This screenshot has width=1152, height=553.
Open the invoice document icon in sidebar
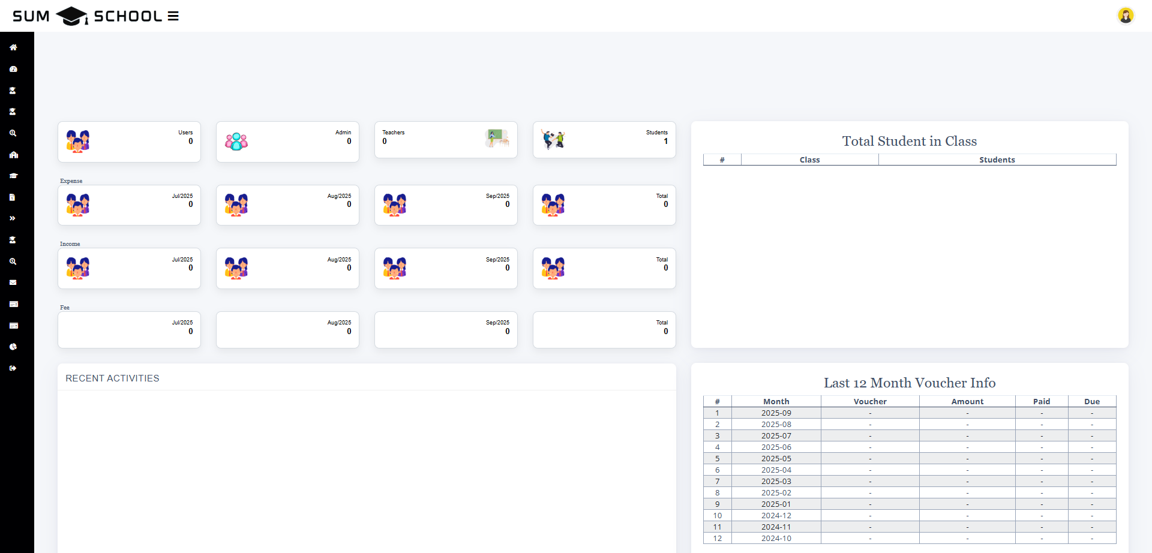13,197
